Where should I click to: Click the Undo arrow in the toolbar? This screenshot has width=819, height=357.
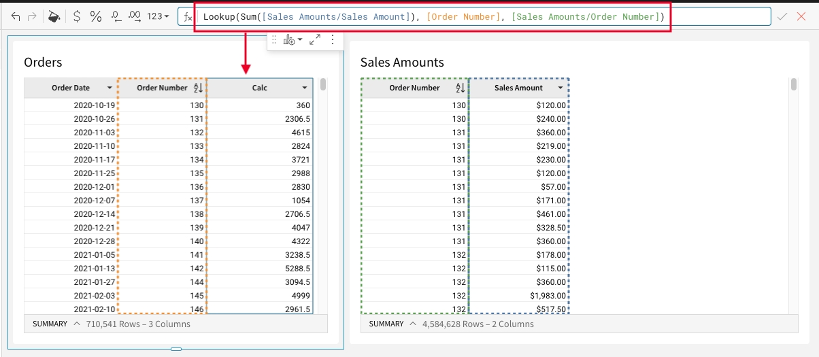(16, 16)
